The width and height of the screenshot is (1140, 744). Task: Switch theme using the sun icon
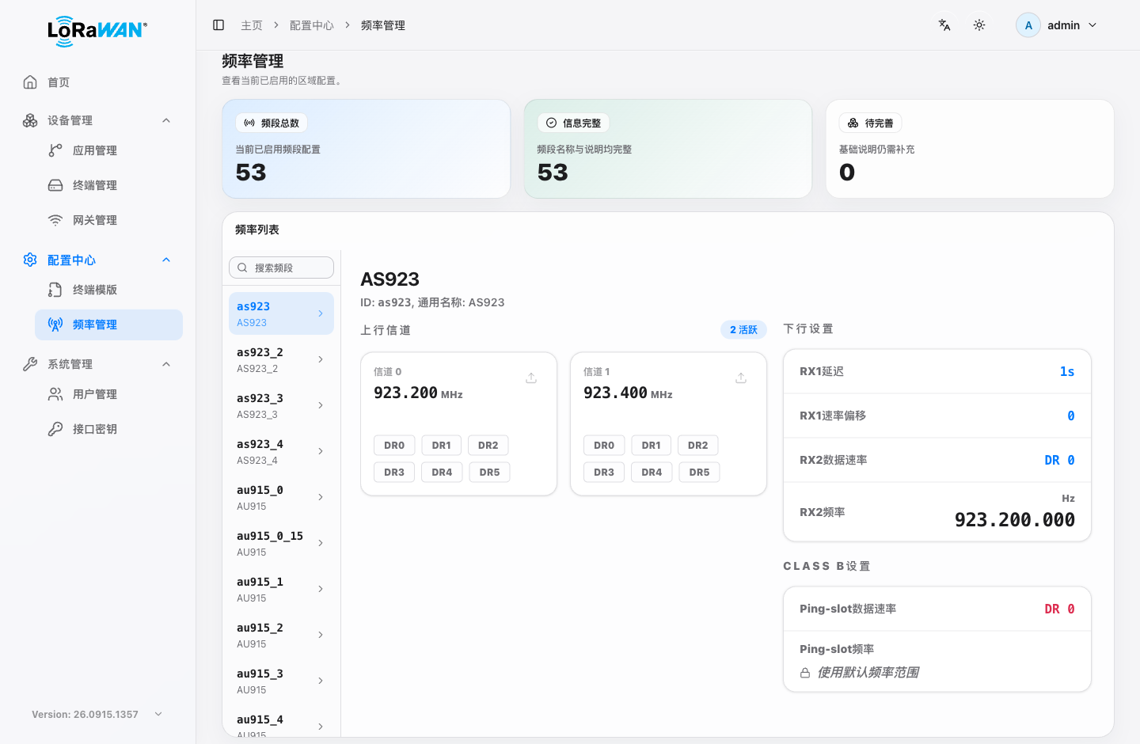[979, 25]
